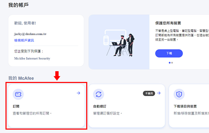Click the 我的 McAfee section heading
Image resolution: width=209 pixels, height=133 pixels.
(x=21, y=78)
